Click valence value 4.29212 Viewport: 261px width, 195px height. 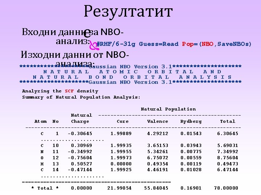(158, 134)
